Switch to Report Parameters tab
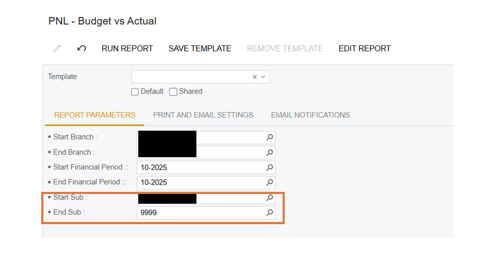Image resolution: width=477 pixels, height=268 pixels. click(x=94, y=115)
